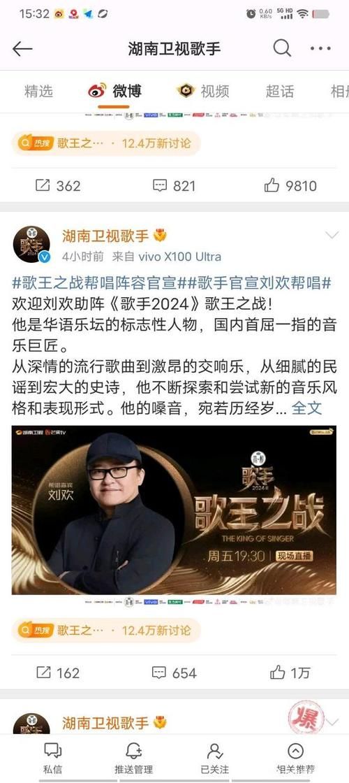Toggle the 已关注 following status
The height and width of the screenshot is (783, 349).
point(214,757)
